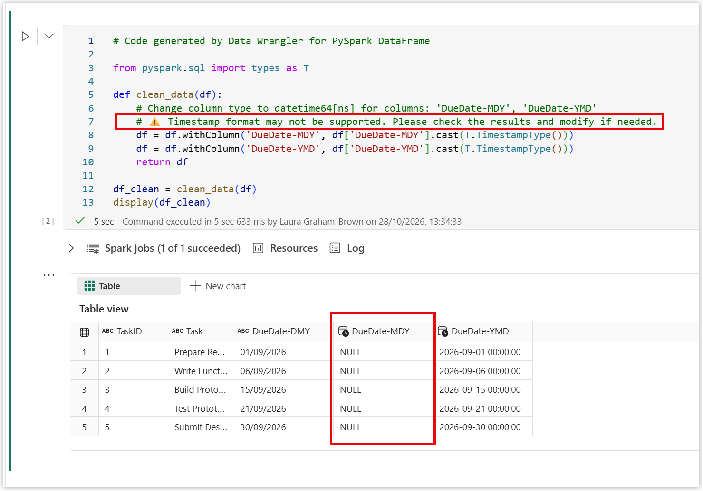Run the code cell with play icon
The image size is (703, 491).
point(26,36)
